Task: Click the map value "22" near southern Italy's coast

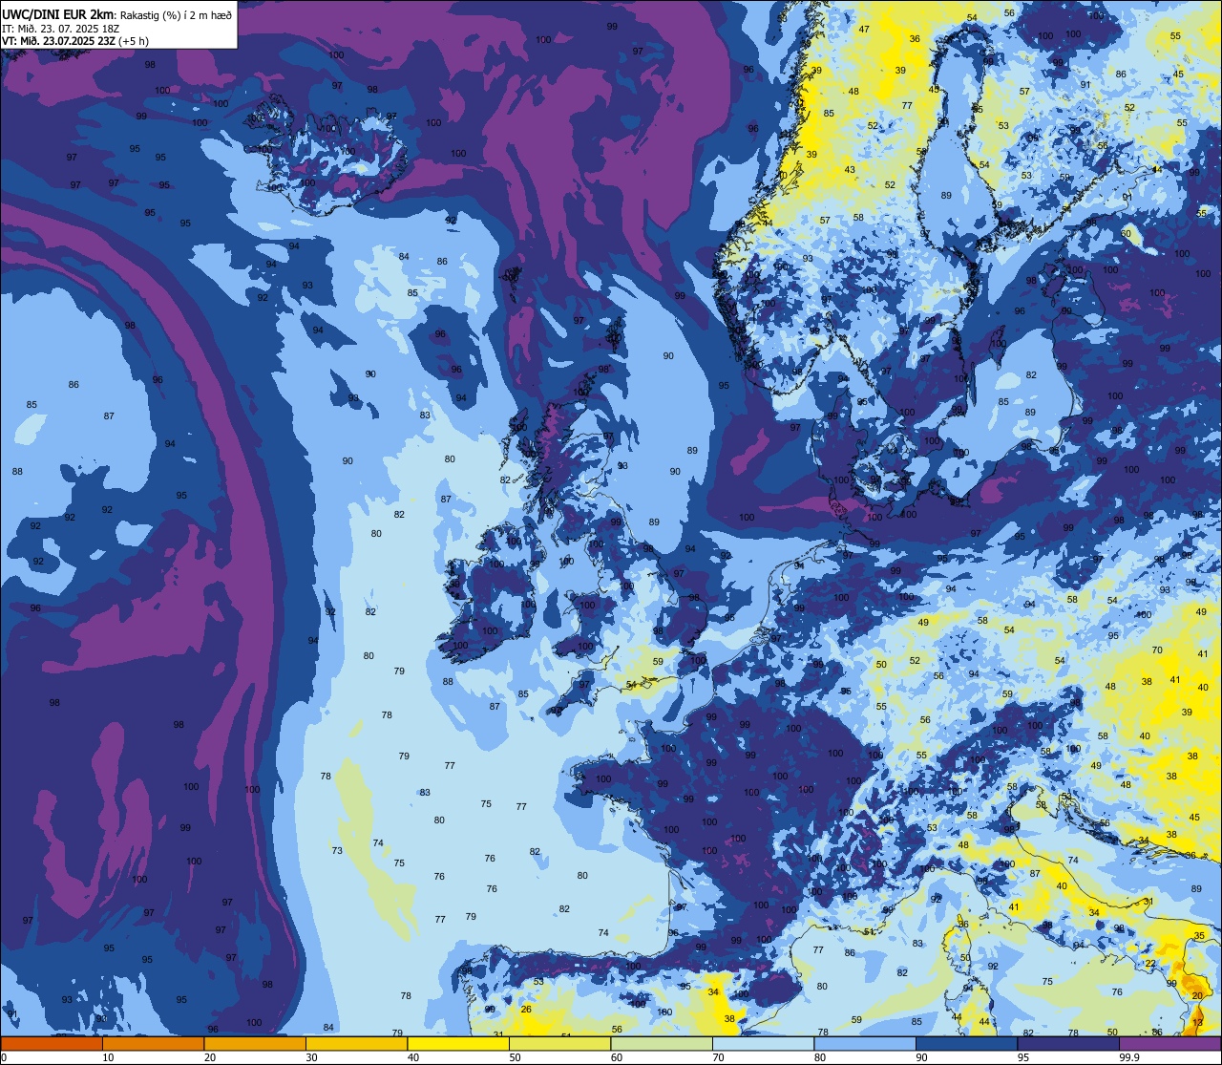Action: [1148, 965]
